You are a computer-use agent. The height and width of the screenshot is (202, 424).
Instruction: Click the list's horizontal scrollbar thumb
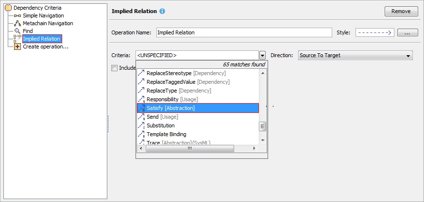coord(189,149)
